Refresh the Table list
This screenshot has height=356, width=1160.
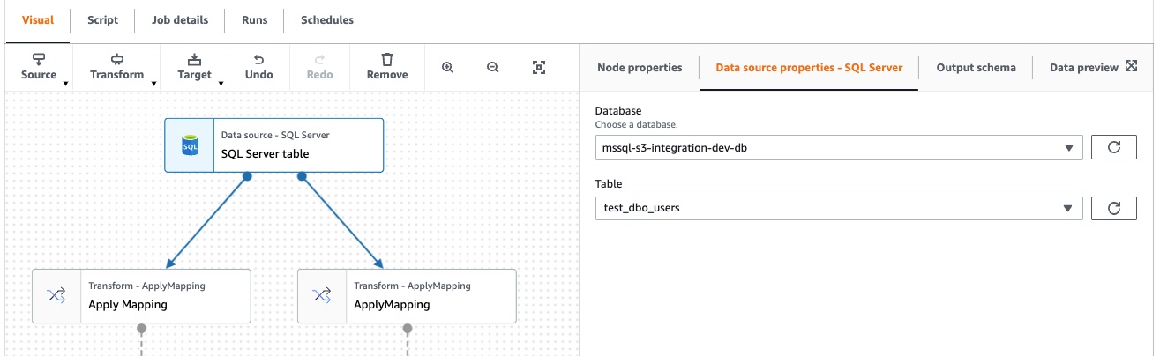(x=1114, y=208)
